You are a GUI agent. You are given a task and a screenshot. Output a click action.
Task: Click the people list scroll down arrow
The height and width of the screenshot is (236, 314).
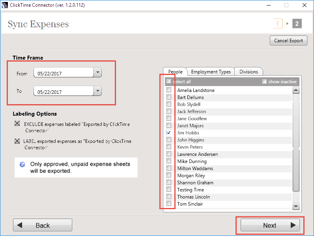296,206
